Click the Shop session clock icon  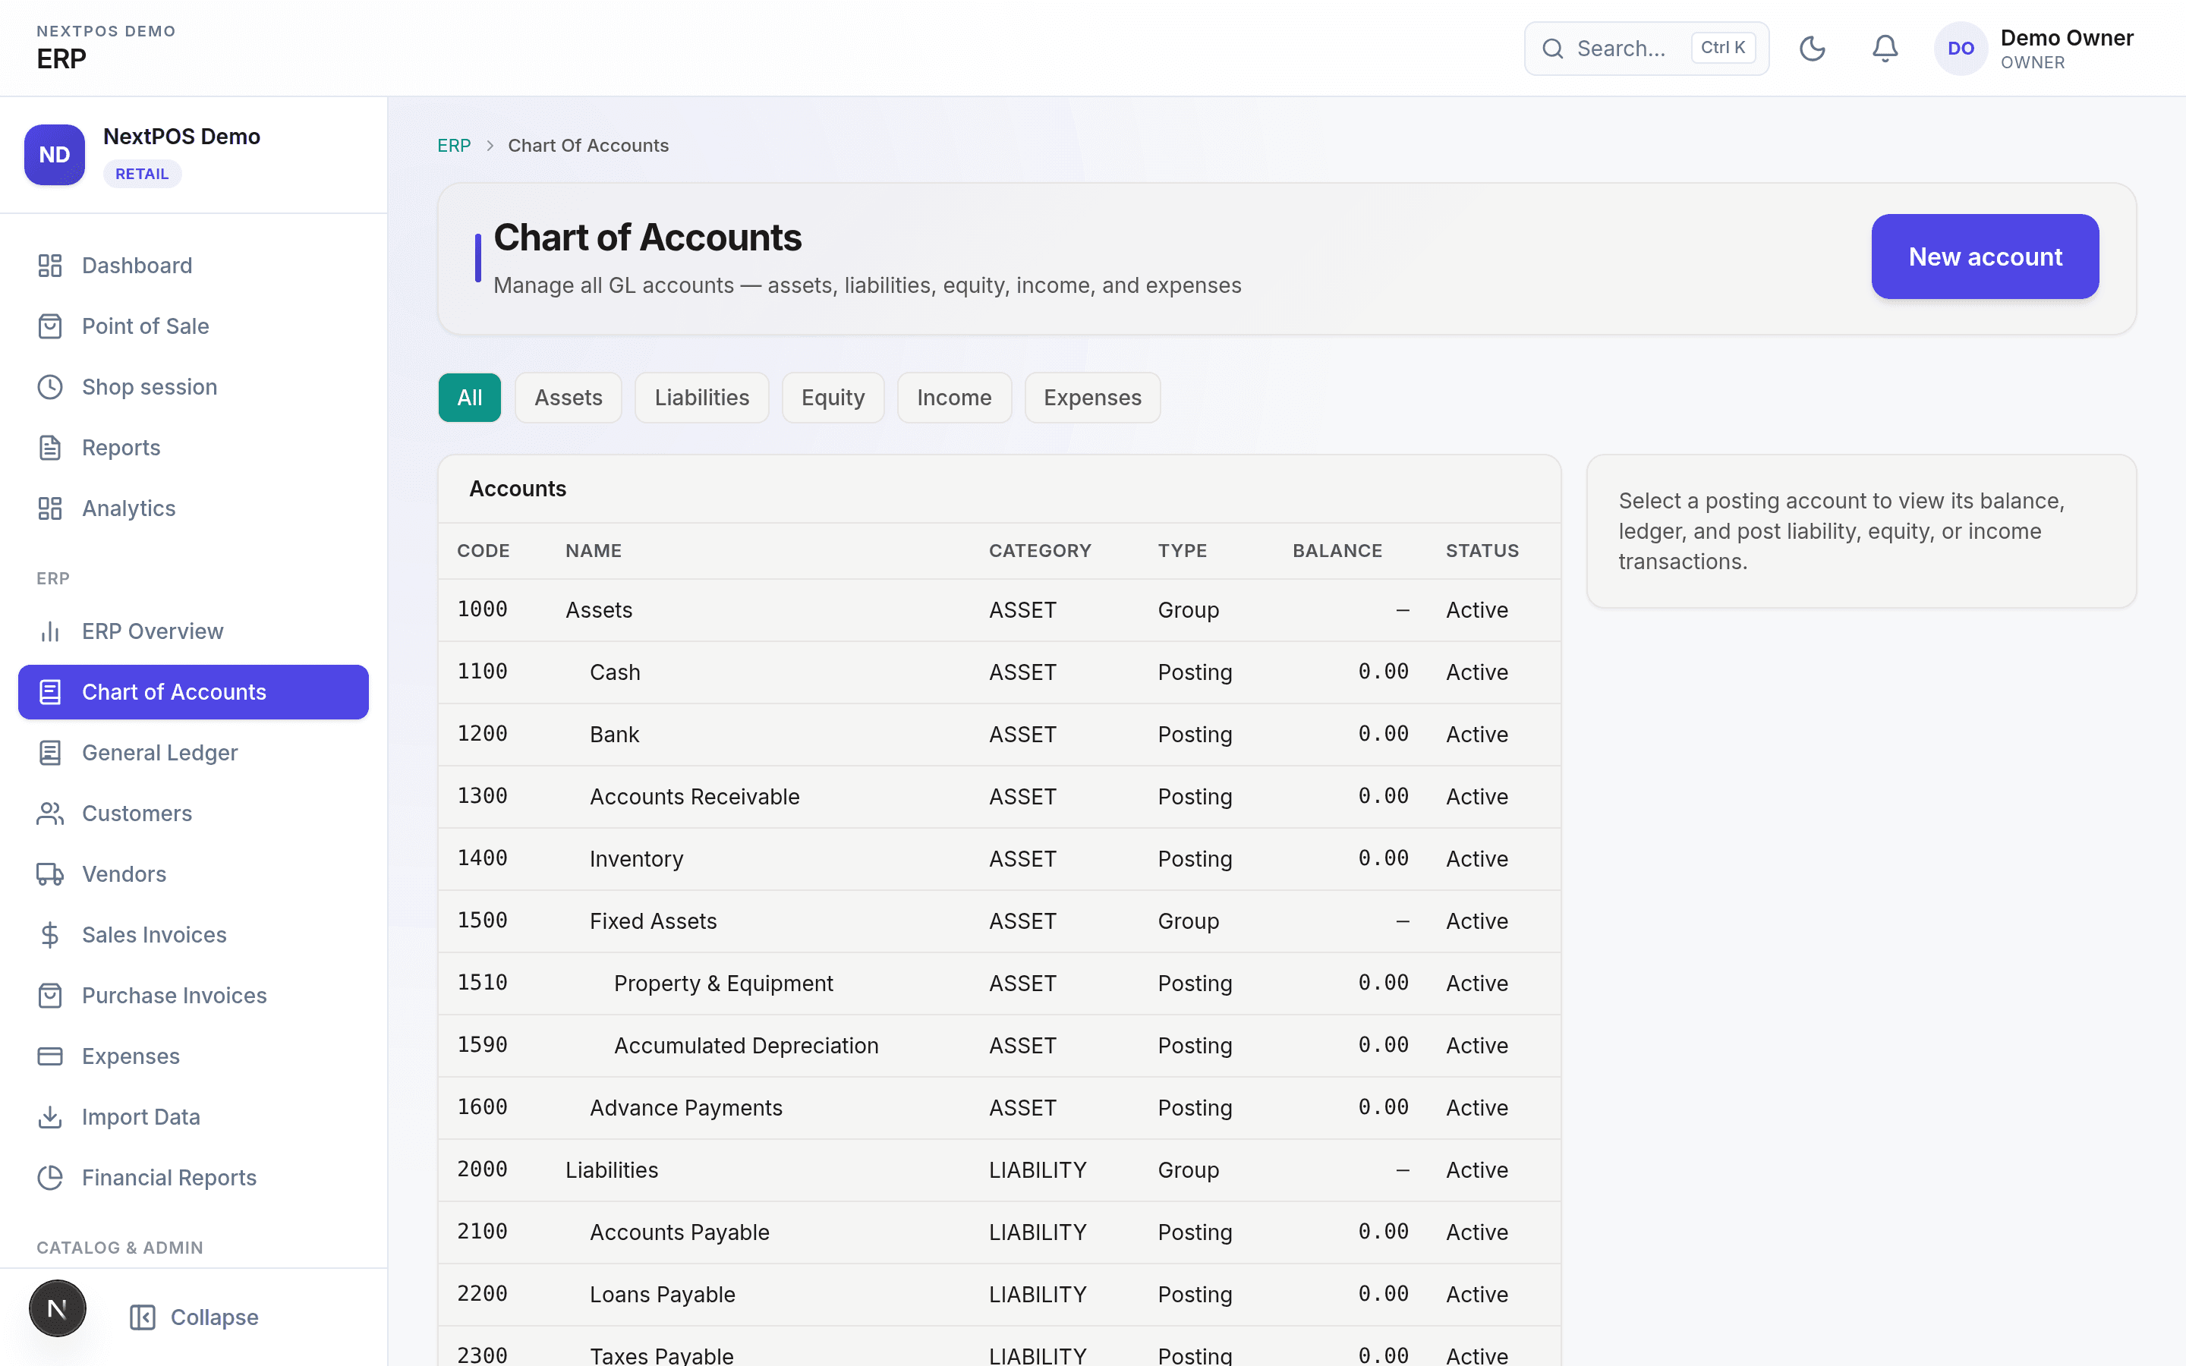49,387
